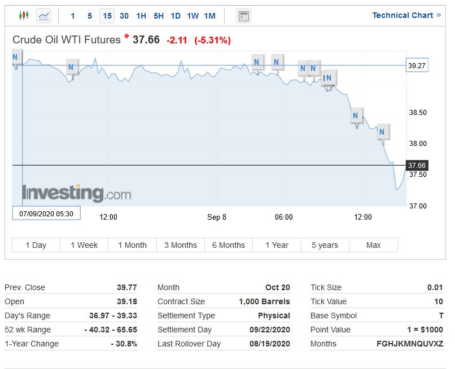
Task: Open N news marker at price 38.50 level
Action: tap(356, 115)
